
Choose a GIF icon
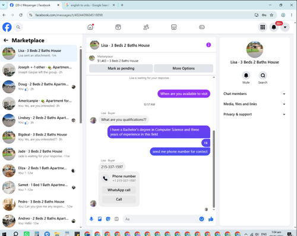(116, 219)
